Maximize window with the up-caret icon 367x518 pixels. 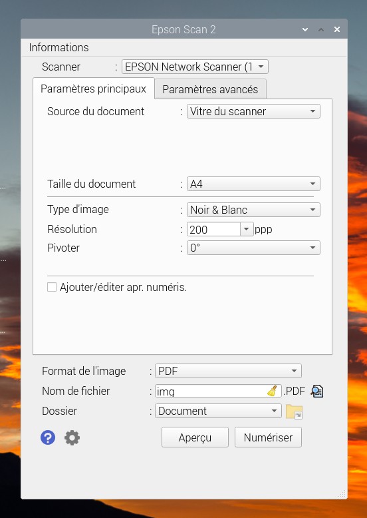(x=321, y=29)
